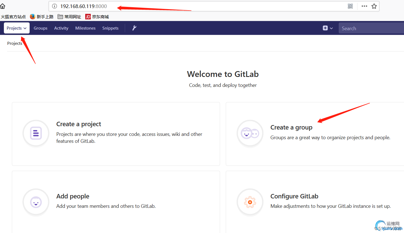This screenshot has width=404, height=233.
Task: Click the browser home icon
Action: point(2,6)
